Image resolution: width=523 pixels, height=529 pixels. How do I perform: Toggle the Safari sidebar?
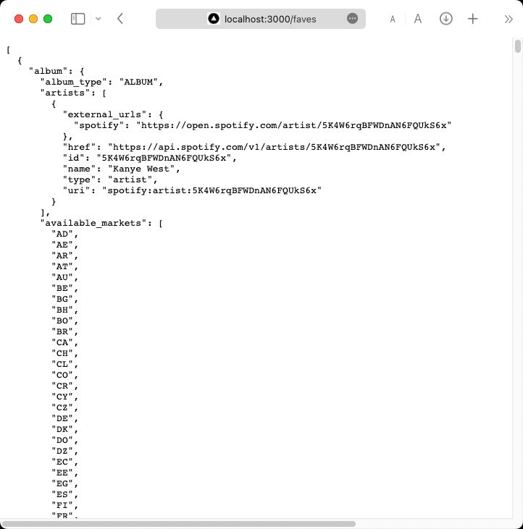[78, 19]
